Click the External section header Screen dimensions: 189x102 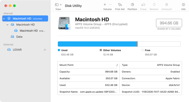[x=8, y=45]
